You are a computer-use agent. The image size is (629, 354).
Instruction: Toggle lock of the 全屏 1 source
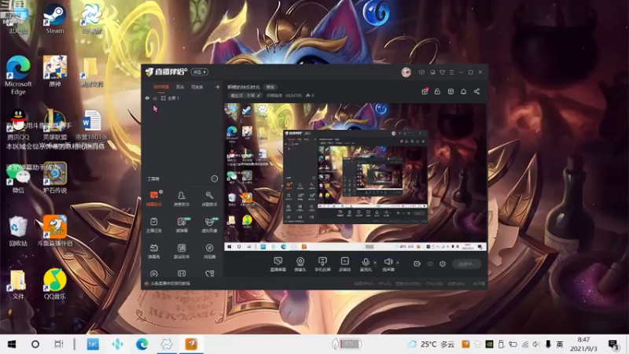click(x=155, y=98)
